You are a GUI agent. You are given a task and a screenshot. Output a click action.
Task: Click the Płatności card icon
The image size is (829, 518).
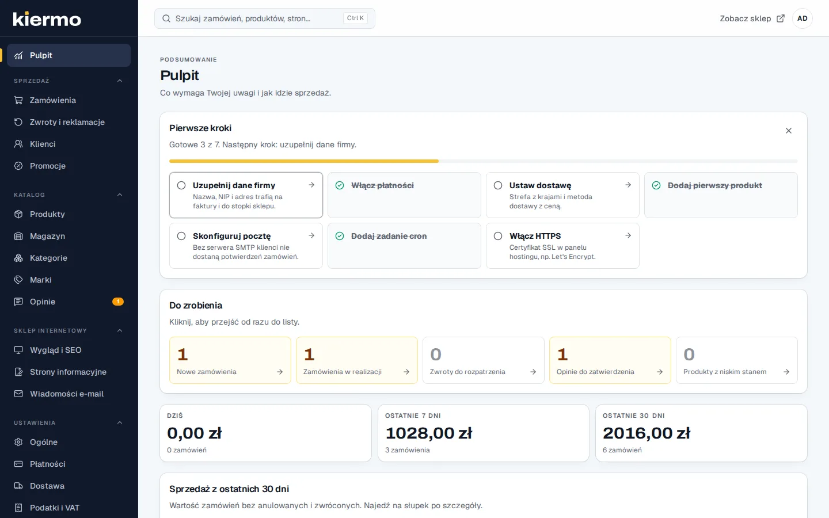(x=18, y=464)
